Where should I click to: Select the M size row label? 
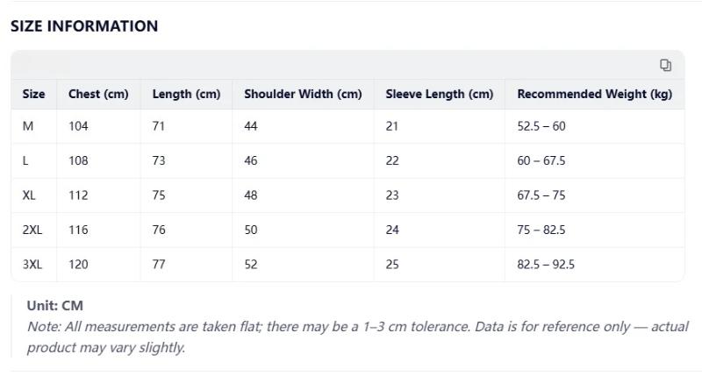point(28,126)
